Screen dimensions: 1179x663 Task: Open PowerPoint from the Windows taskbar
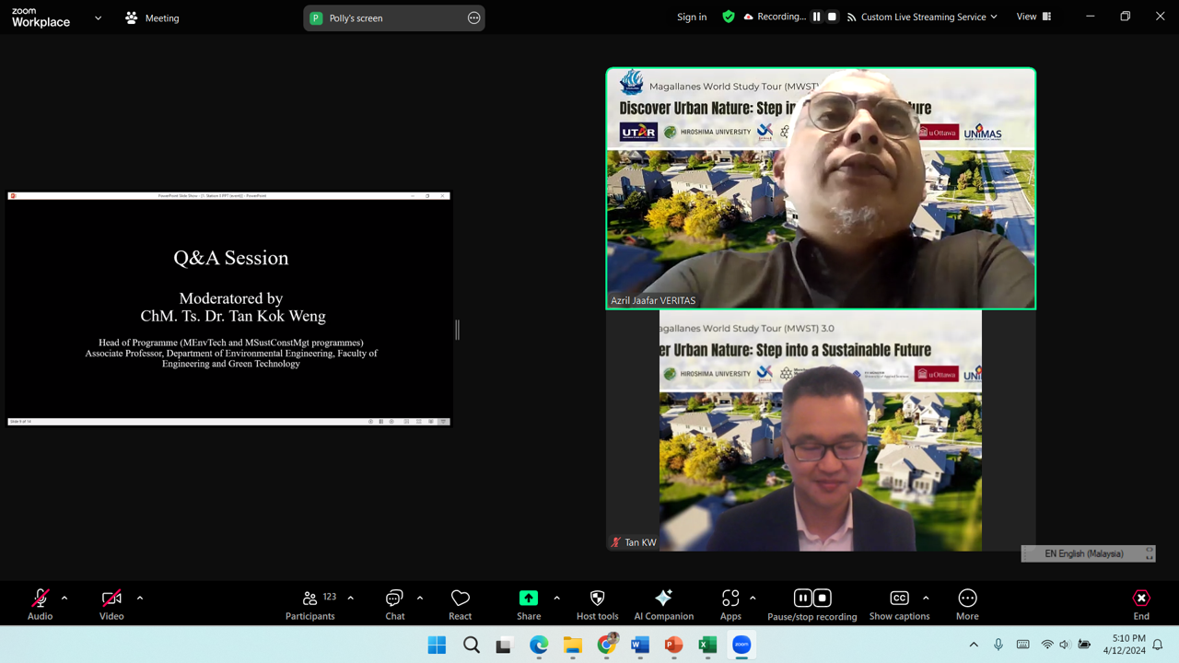click(673, 645)
